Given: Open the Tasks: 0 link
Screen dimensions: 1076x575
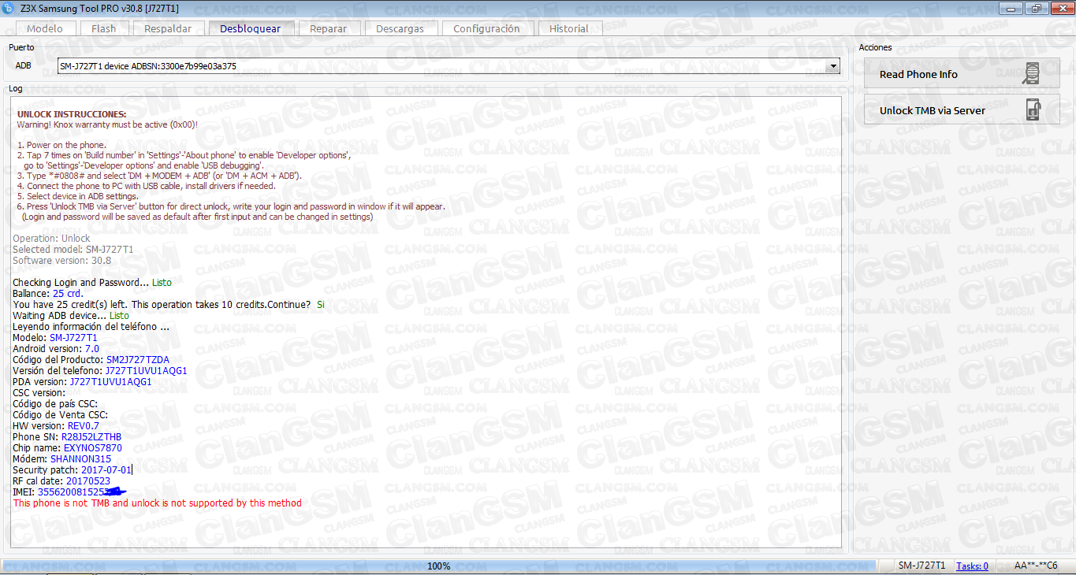Looking at the screenshot, I should [972, 566].
